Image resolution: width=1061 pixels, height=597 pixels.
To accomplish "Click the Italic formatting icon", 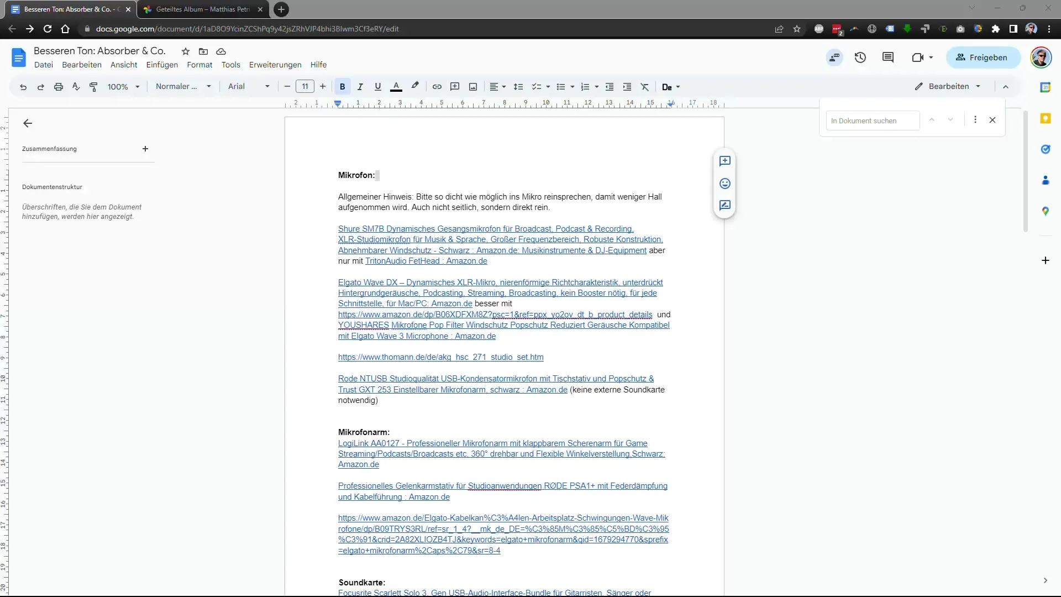I will [x=361, y=87].
